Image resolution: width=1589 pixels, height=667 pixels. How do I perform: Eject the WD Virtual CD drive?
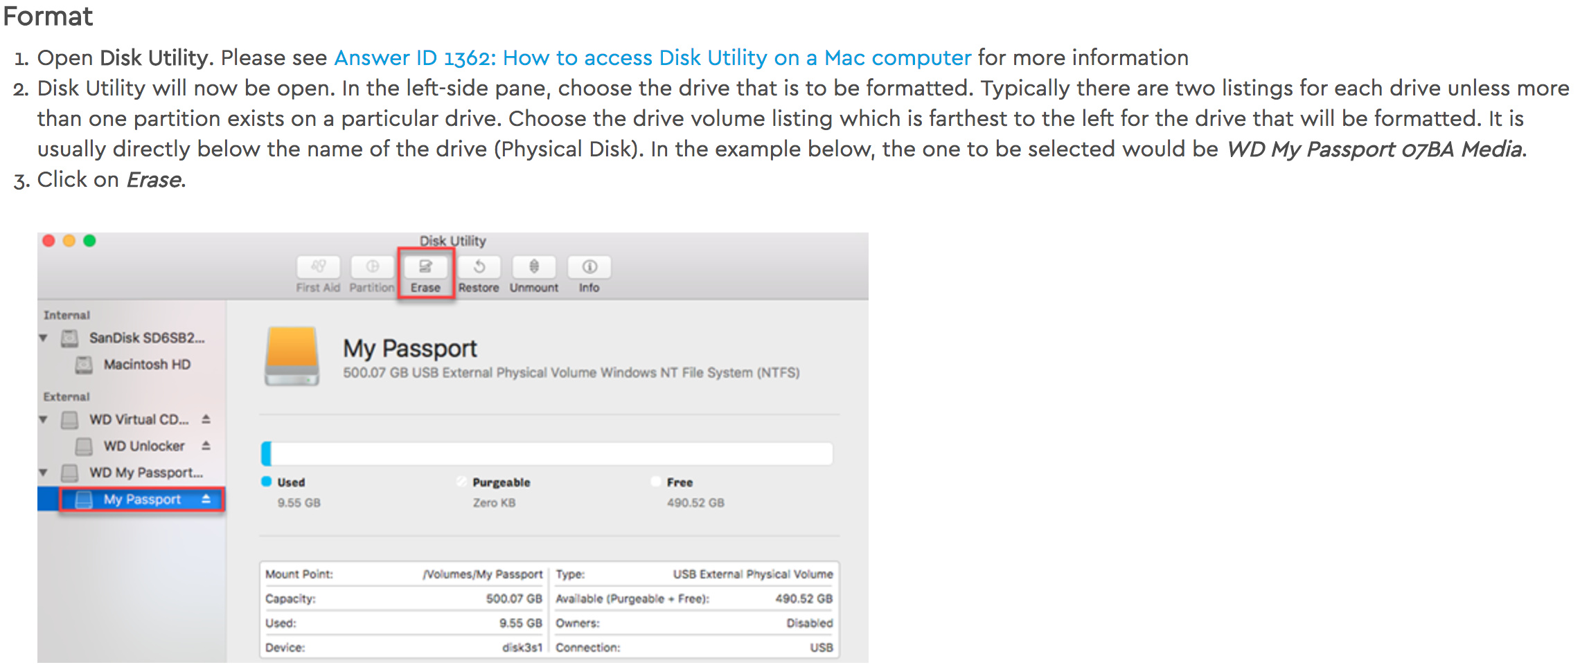pos(206,419)
